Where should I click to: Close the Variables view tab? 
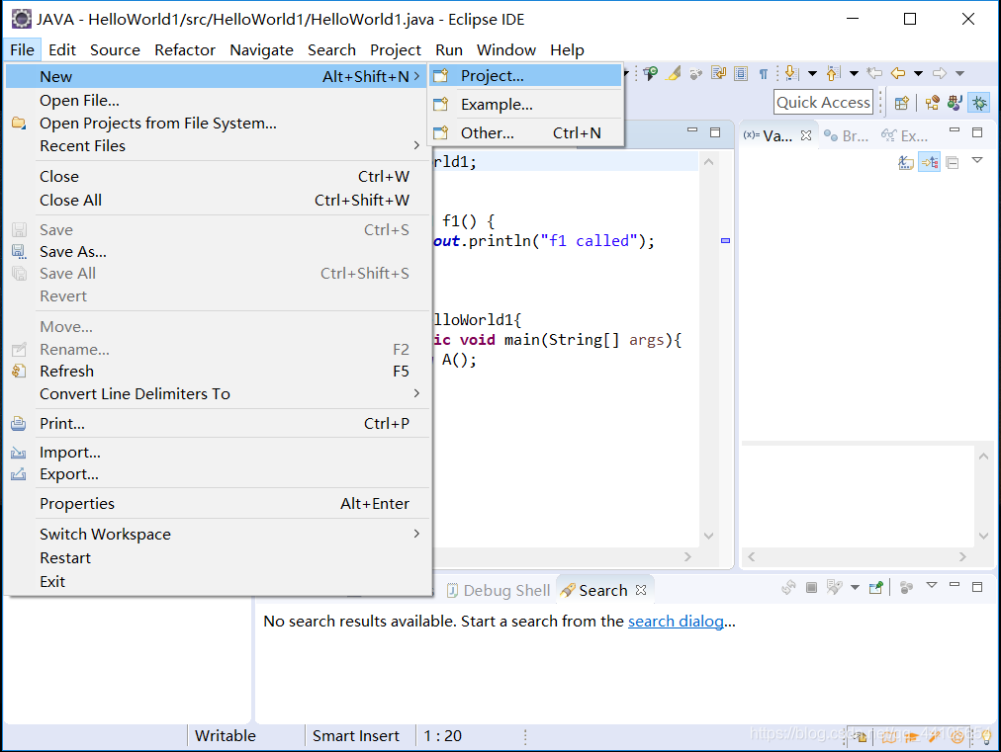tap(806, 135)
